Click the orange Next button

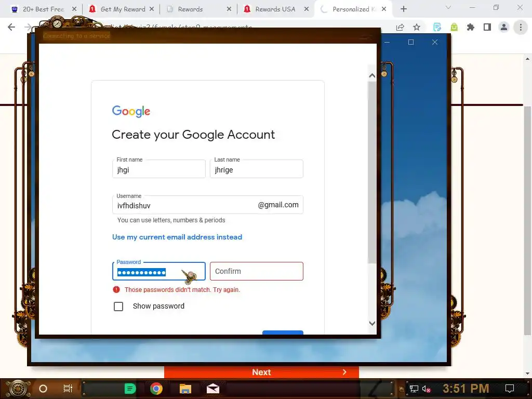point(262,372)
